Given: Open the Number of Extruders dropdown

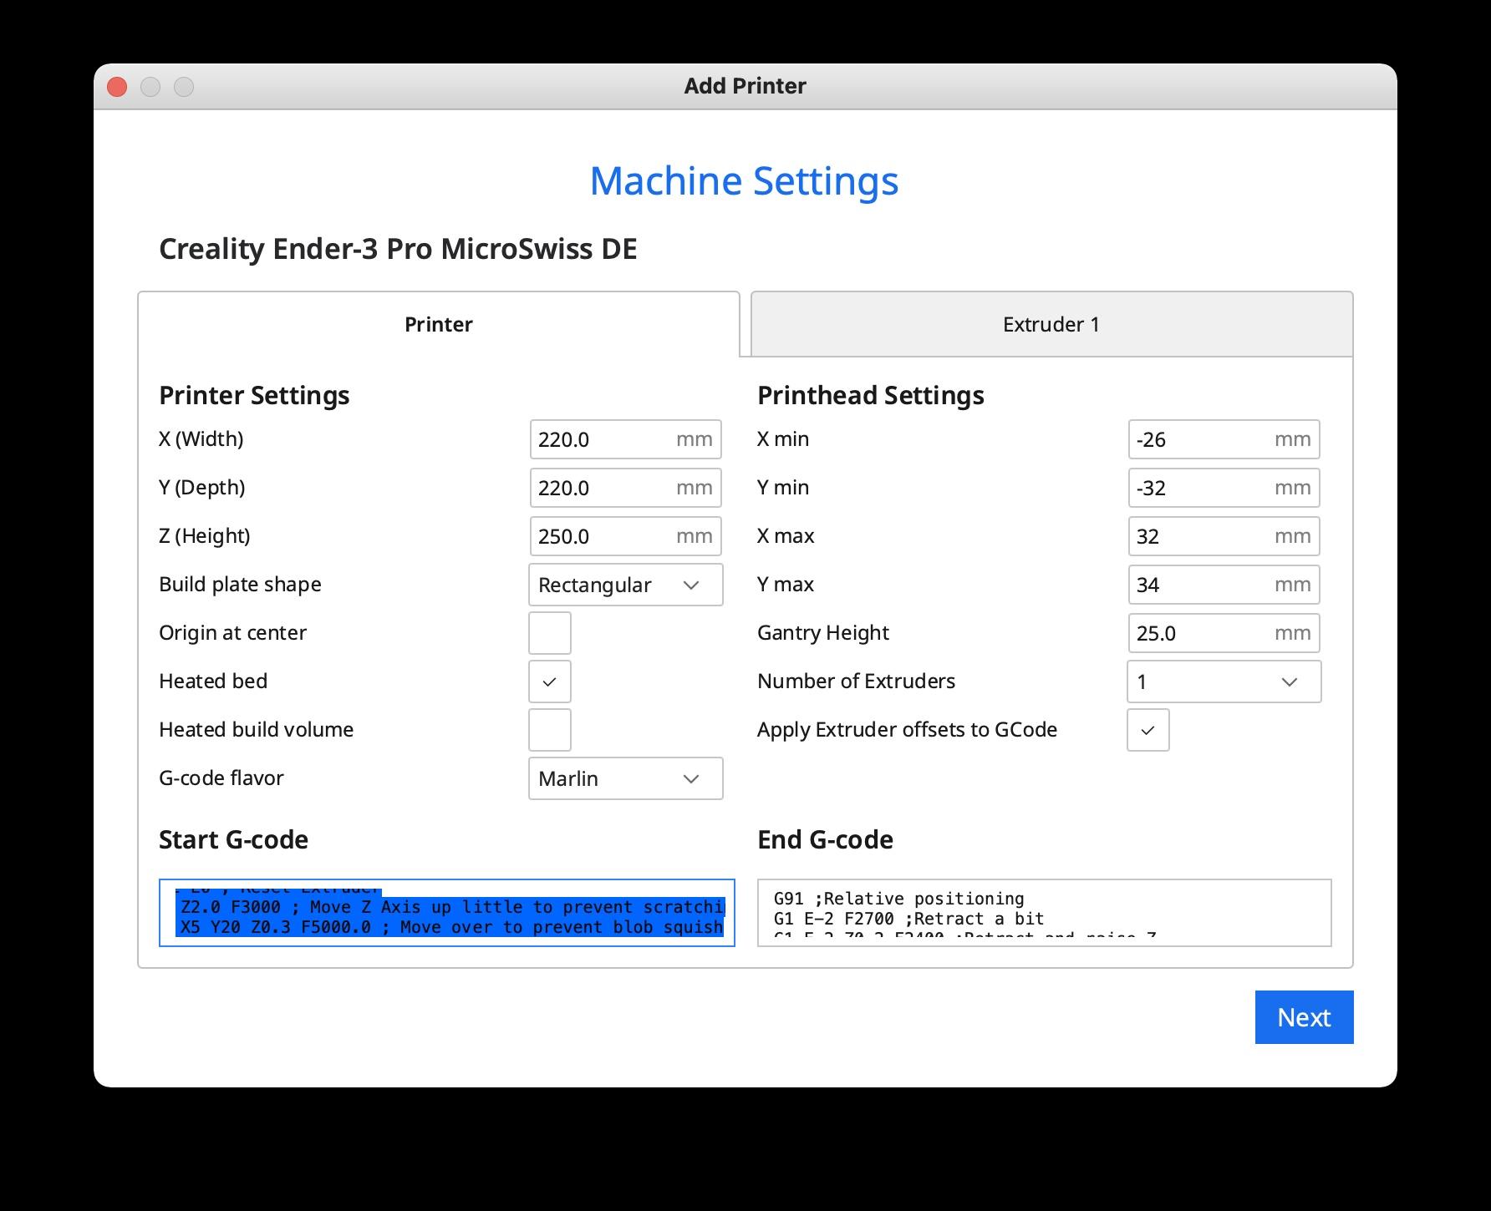Looking at the screenshot, I should pos(1223,682).
